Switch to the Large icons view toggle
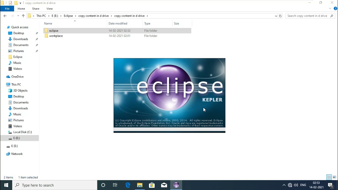This screenshot has height=190, width=338. [x=335, y=177]
